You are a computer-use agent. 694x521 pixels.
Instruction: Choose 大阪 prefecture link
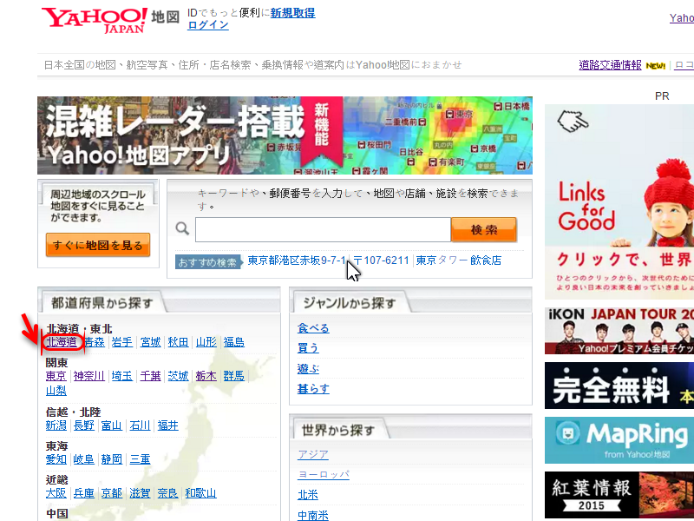56,493
